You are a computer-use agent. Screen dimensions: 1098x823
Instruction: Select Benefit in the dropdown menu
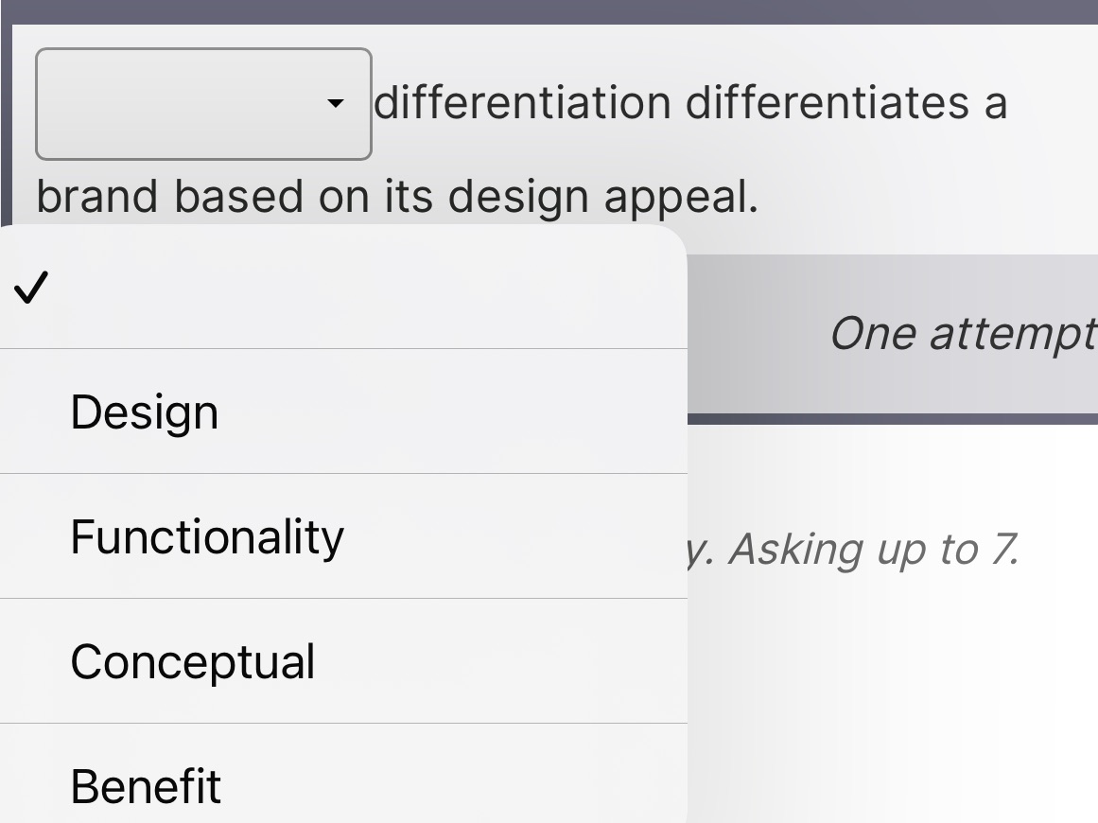(144, 785)
